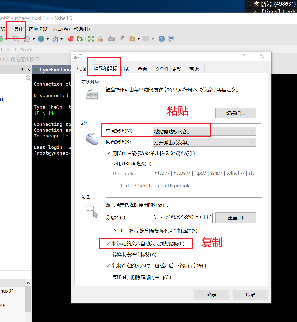Click the blue help question mark icon
This screenshot has width=297, height=322.
(162, 39)
